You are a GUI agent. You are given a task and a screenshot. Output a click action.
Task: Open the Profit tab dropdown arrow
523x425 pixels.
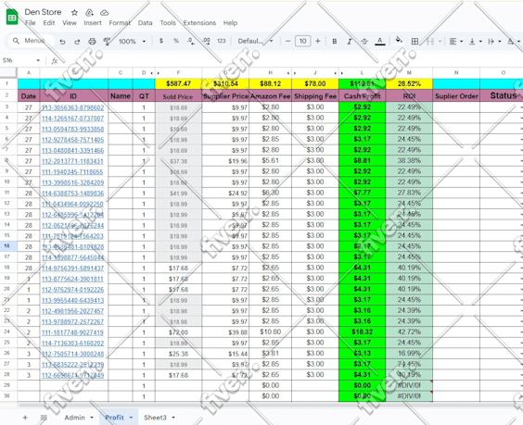tap(131, 418)
